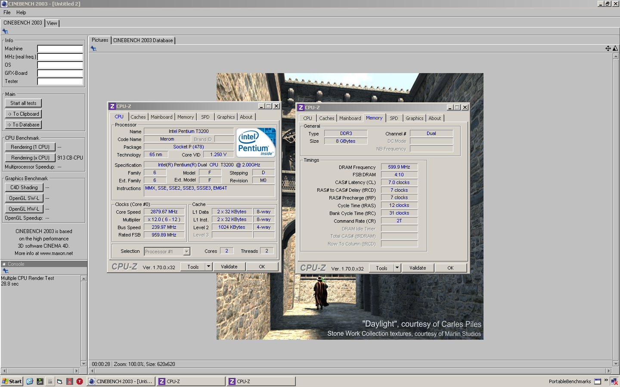The image size is (620, 387).
Task: Click the Core Speed value 2879.67 MHz
Action: (x=164, y=212)
